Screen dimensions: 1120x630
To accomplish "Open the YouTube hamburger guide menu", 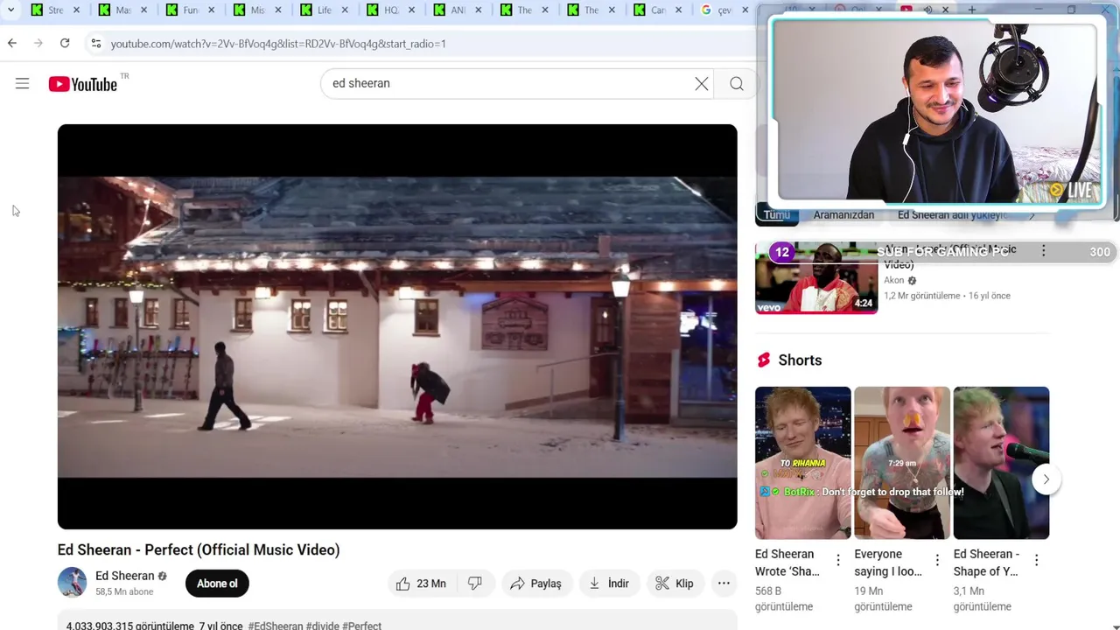I will click(x=23, y=84).
